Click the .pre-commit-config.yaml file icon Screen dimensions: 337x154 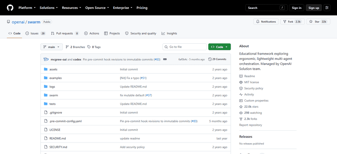(45, 121)
